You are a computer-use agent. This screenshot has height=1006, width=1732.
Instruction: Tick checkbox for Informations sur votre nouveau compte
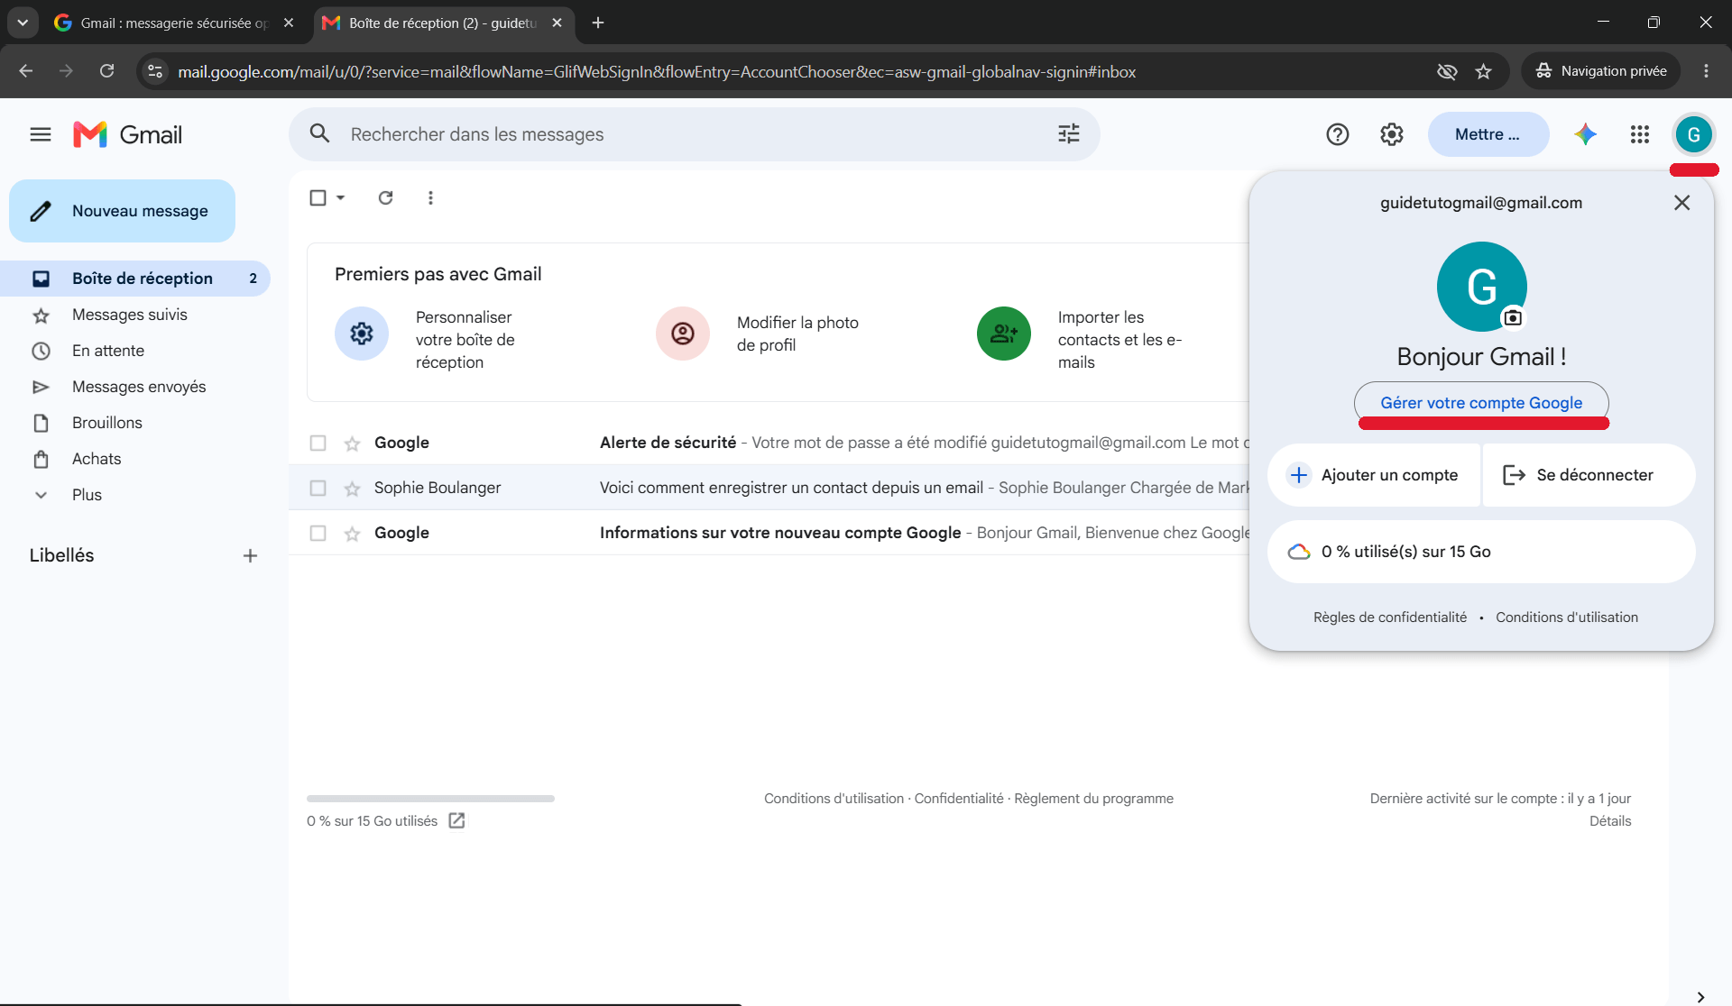coord(318,533)
